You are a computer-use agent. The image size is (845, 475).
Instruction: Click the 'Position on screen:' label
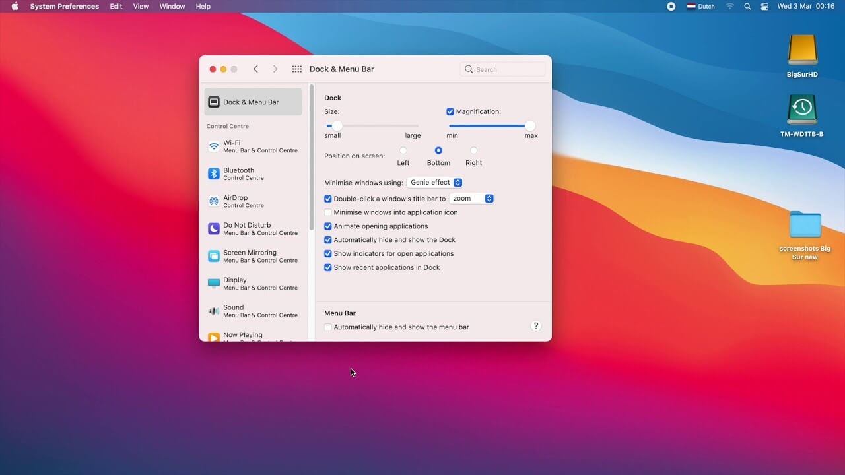(355, 156)
